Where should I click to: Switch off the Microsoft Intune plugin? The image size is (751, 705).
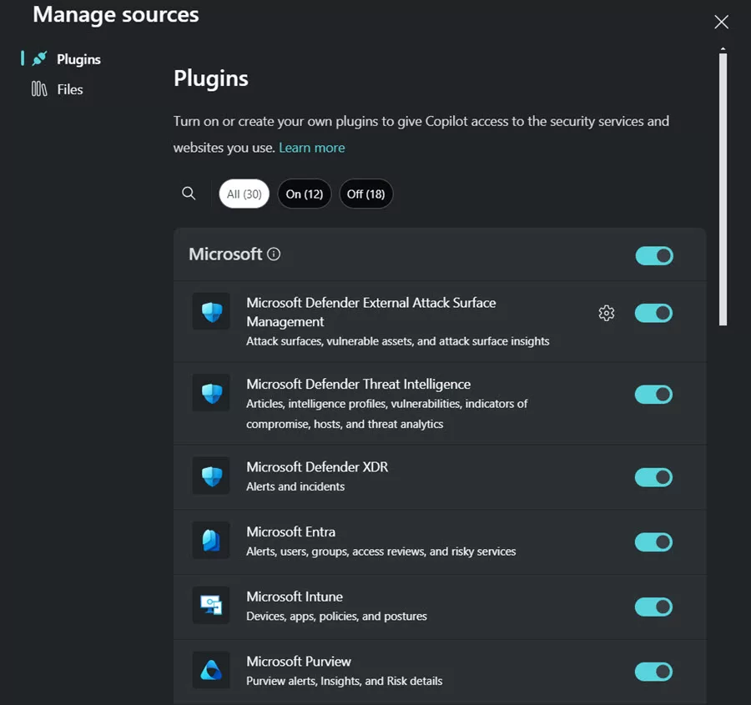pyautogui.click(x=653, y=607)
